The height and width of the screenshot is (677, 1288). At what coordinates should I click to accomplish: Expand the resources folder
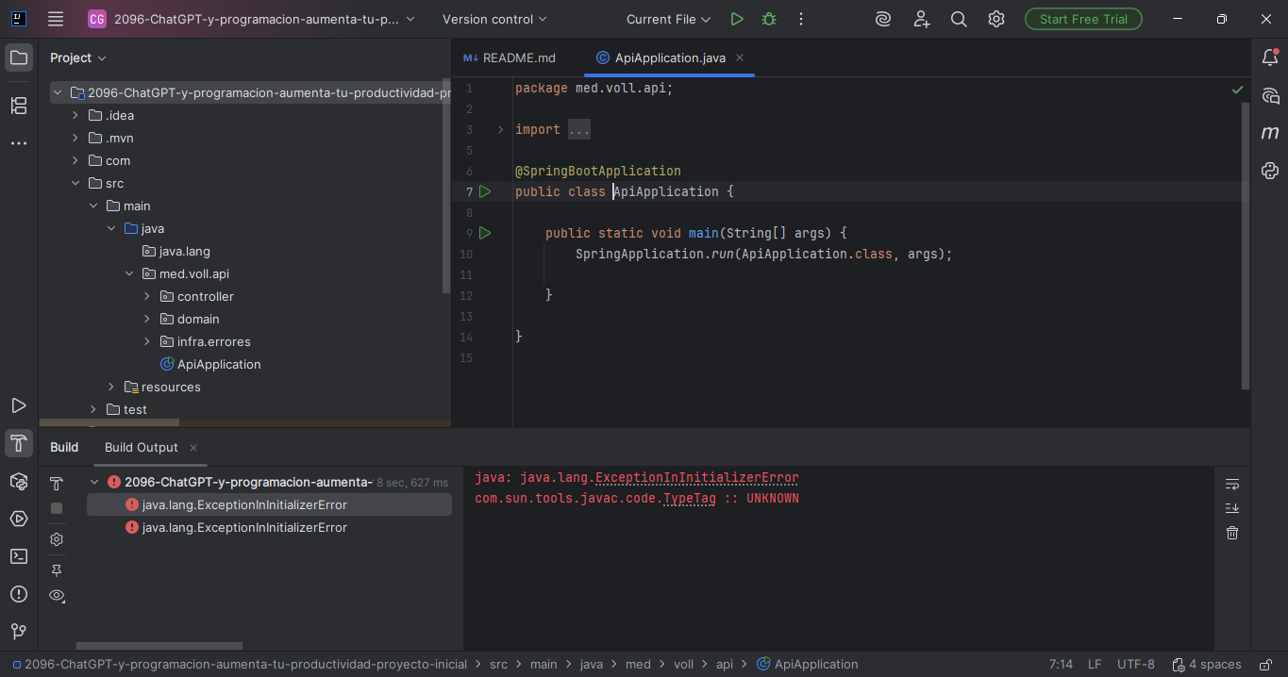pyautogui.click(x=111, y=387)
